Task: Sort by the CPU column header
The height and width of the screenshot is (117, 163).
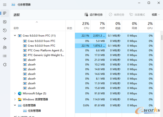Action: tap(83, 26)
